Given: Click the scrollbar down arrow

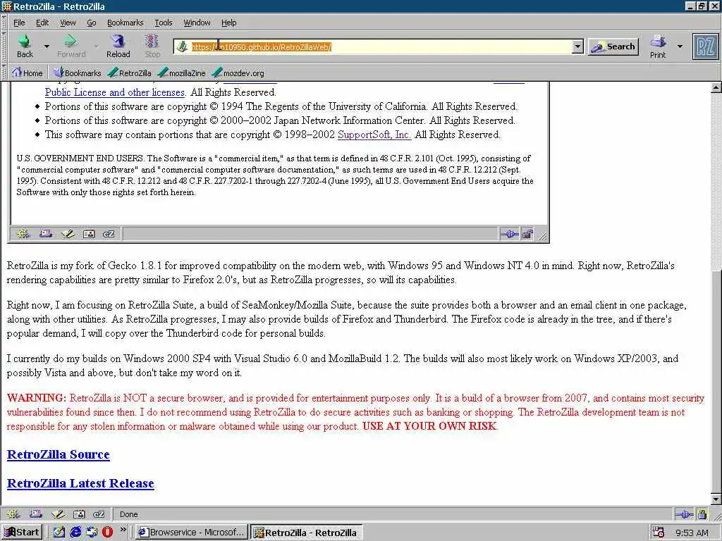Looking at the screenshot, I should (x=716, y=499).
